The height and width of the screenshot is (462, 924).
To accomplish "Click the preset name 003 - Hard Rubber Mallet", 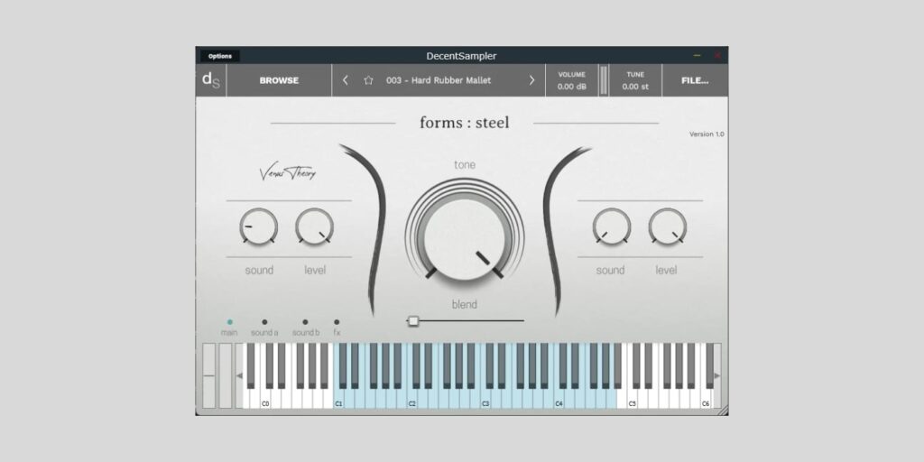I will pyautogui.click(x=439, y=80).
